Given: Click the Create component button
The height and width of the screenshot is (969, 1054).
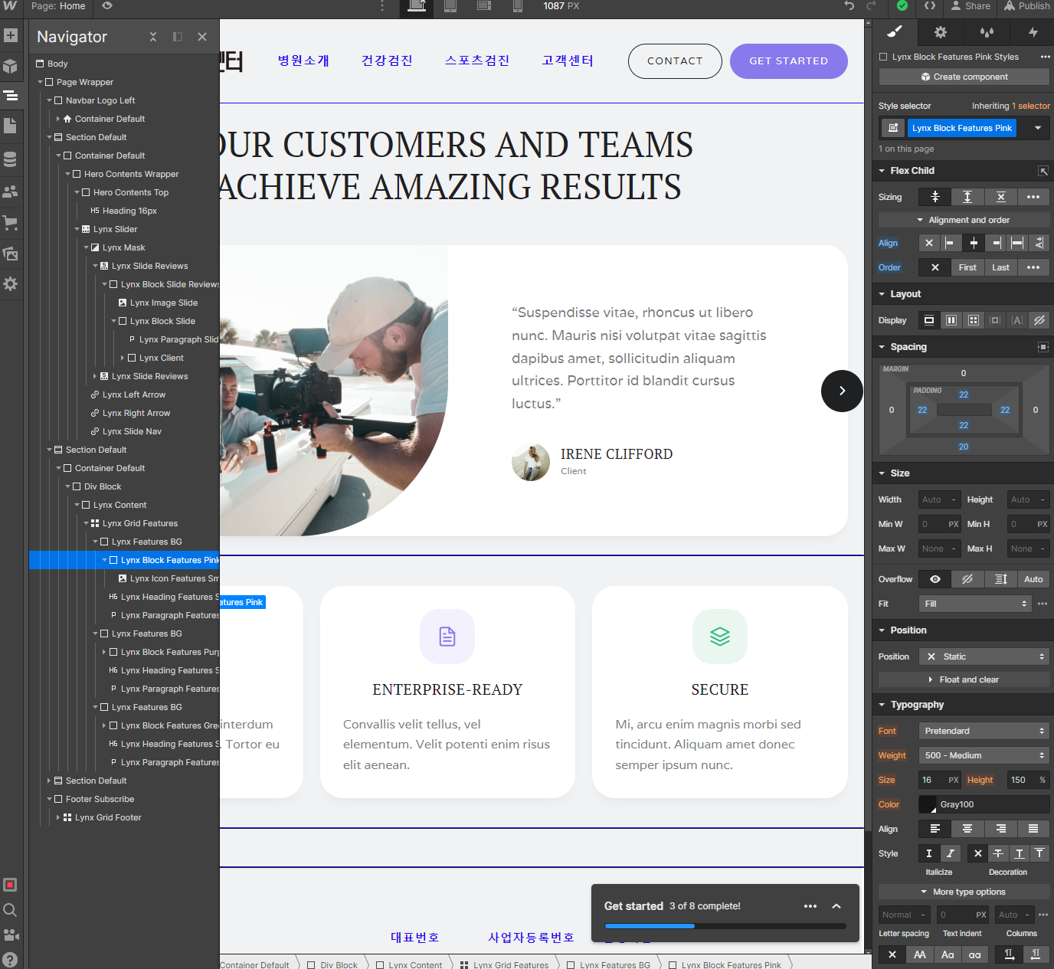Looking at the screenshot, I should pos(964,77).
